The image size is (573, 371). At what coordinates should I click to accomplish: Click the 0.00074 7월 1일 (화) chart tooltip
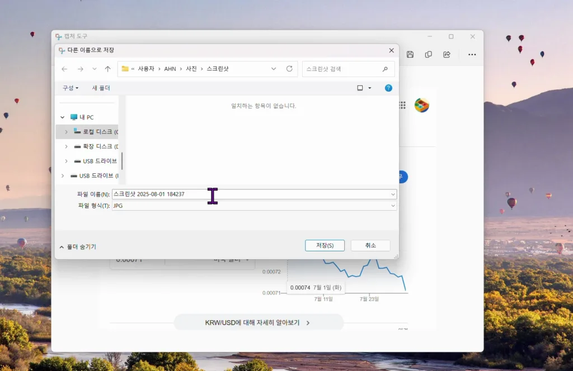[316, 287]
